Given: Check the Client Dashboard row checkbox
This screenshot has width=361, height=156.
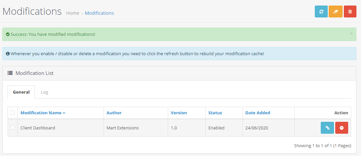Looking at the screenshot, I should (x=13, y=127).
